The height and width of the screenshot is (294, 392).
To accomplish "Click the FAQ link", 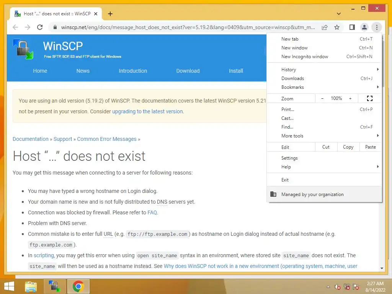I will (x=152, y=212).
